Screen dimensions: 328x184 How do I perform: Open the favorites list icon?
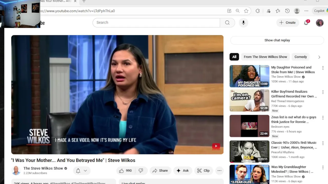coord(278,11)
